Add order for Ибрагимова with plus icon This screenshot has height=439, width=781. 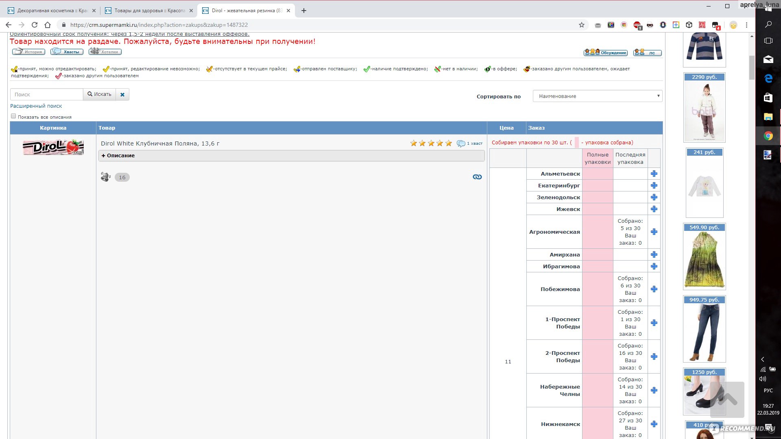pyautogui.click(x=654, y=266)
